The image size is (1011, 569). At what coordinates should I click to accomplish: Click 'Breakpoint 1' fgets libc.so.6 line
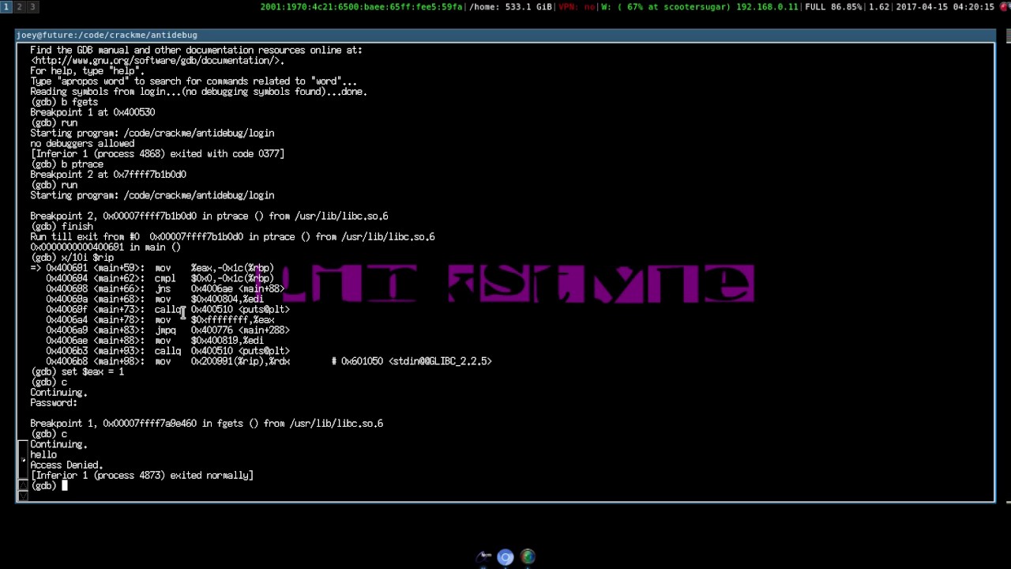click(207, 424)
